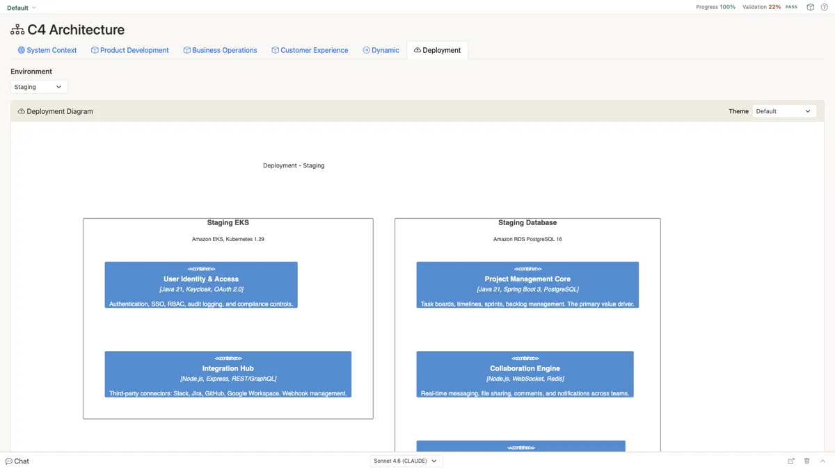
Task: Select the User Identity & Access container
Action: tap(201, 285)
